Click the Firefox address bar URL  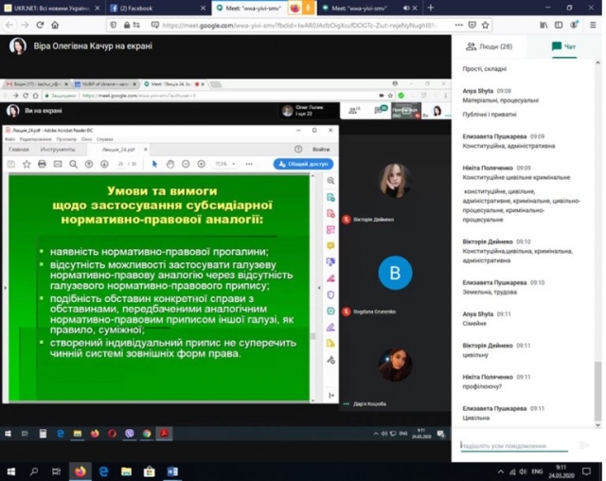[x=299, y=26]
